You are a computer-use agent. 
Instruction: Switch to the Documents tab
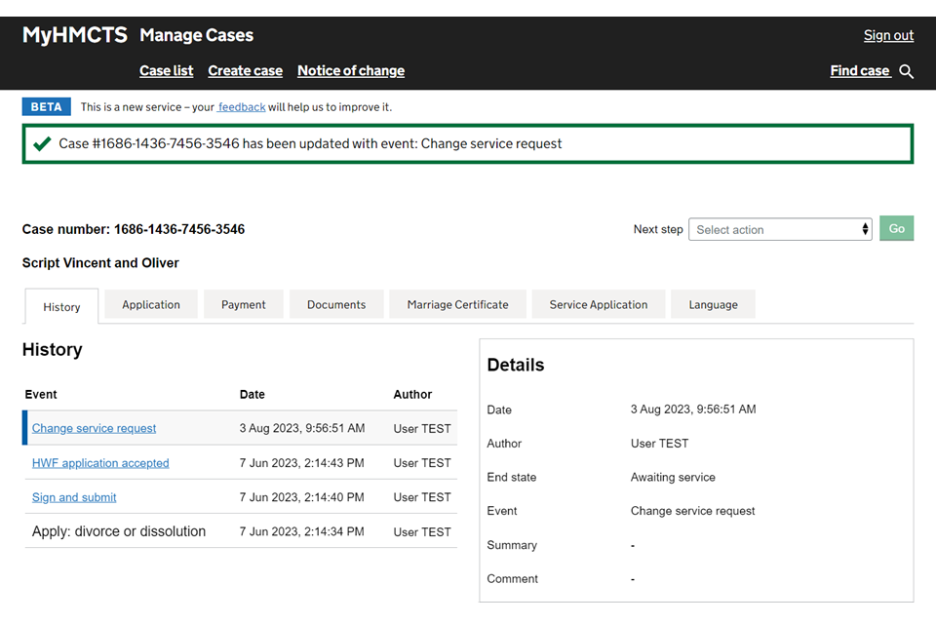point(336,304)
